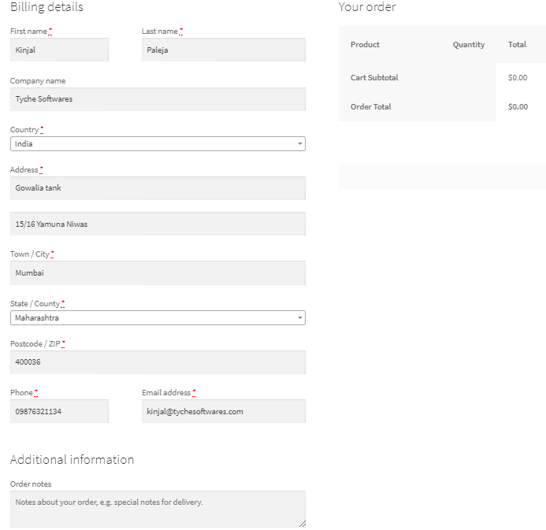Screen dimensions: 546x530
Task: Click the required asterisk after Postcode / ZIP
Action: 63,343
